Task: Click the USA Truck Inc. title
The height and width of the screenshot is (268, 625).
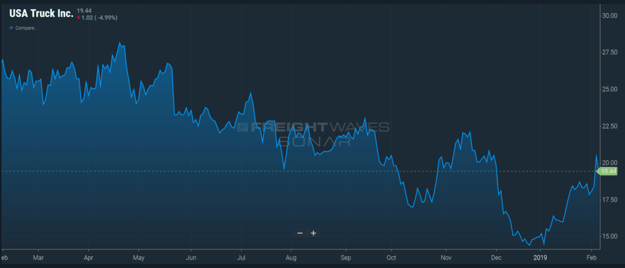Action: pos(41,14)
